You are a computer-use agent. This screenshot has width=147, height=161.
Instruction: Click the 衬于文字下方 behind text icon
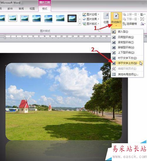114,58
